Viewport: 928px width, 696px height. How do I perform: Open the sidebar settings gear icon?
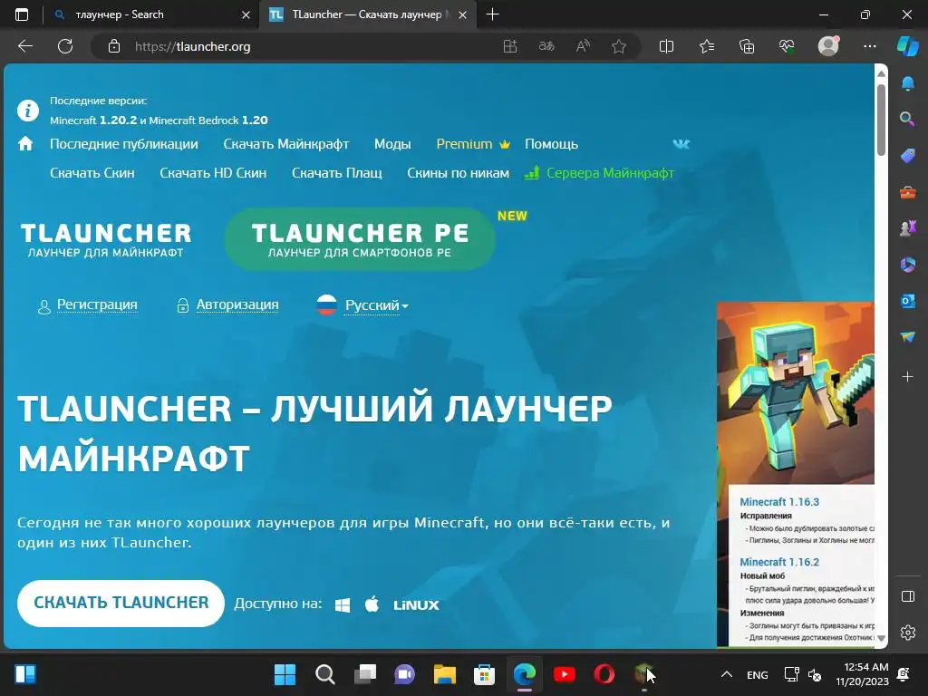pos(908,632)
